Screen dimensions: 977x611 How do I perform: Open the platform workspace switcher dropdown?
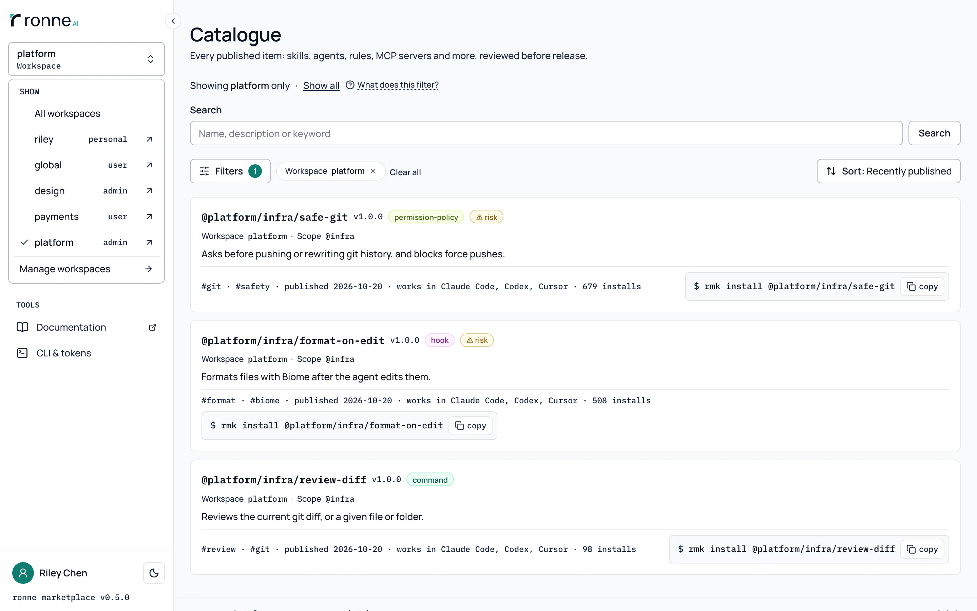(87, 59)
